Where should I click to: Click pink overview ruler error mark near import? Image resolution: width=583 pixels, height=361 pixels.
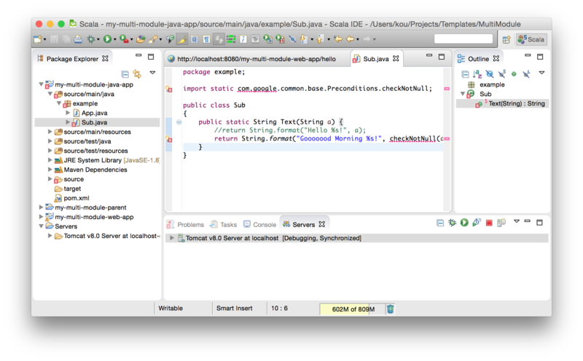pos(447,89)
